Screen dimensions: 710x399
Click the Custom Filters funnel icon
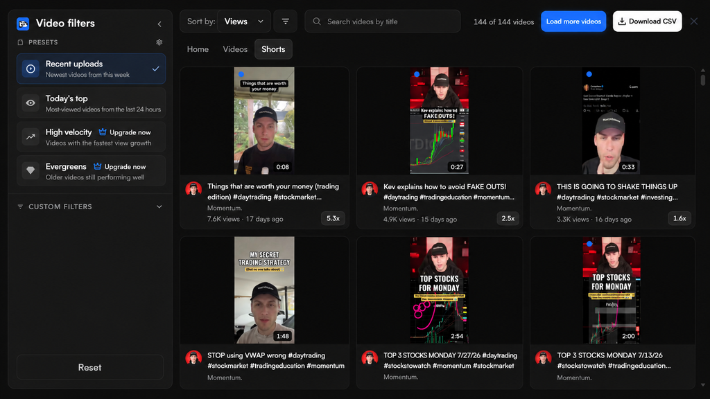[20, 206]
